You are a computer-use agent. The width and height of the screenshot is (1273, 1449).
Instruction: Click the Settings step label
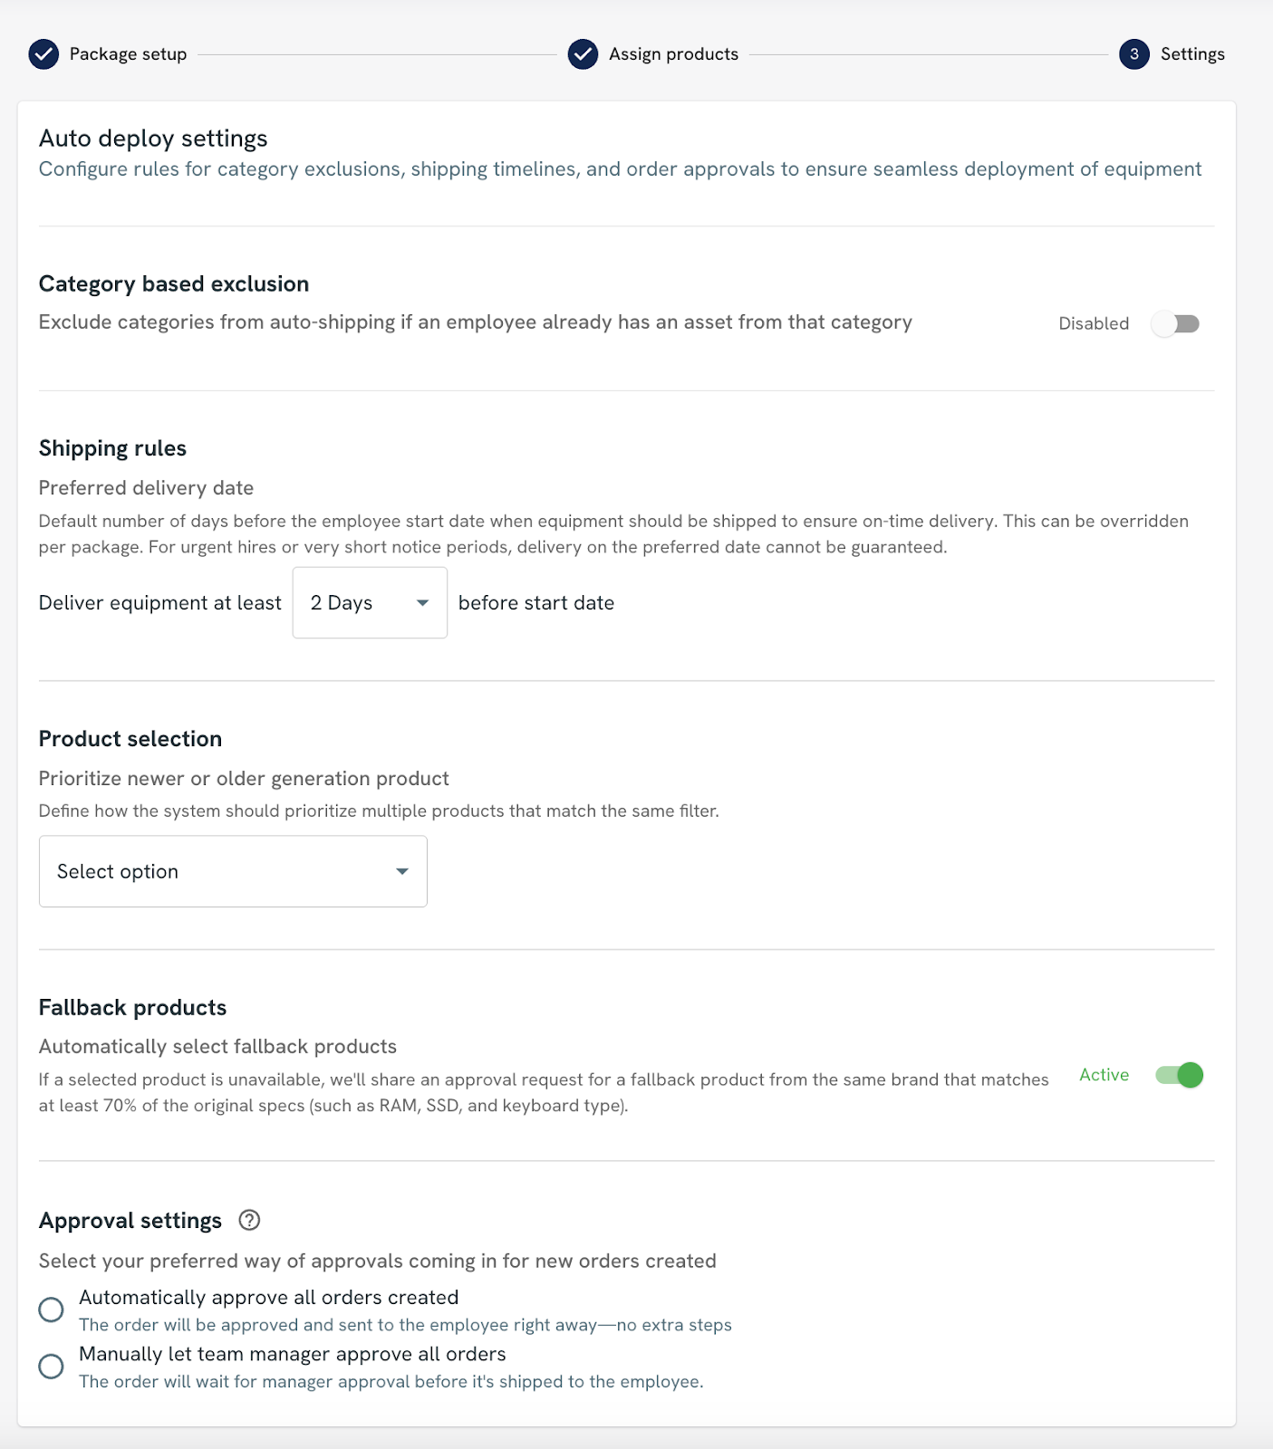point(1192,54)
